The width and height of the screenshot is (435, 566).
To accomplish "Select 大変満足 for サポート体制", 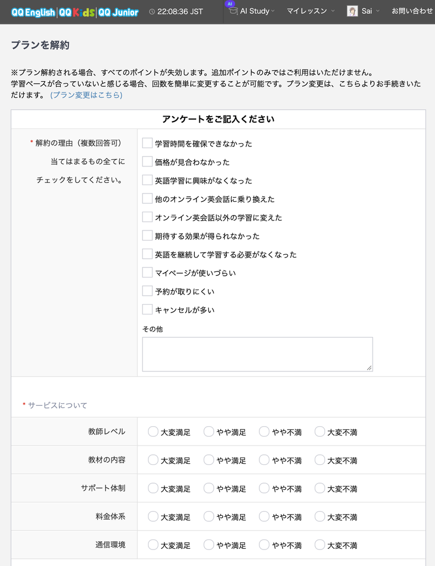I will pyautogui.click(x=153, y=488).
